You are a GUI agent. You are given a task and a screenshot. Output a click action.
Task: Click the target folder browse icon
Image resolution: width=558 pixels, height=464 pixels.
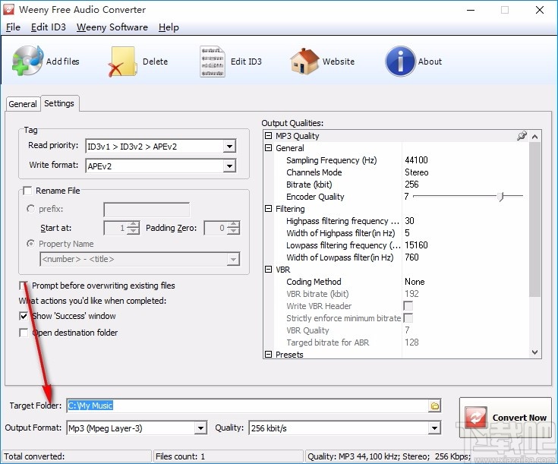coord(434,406)
